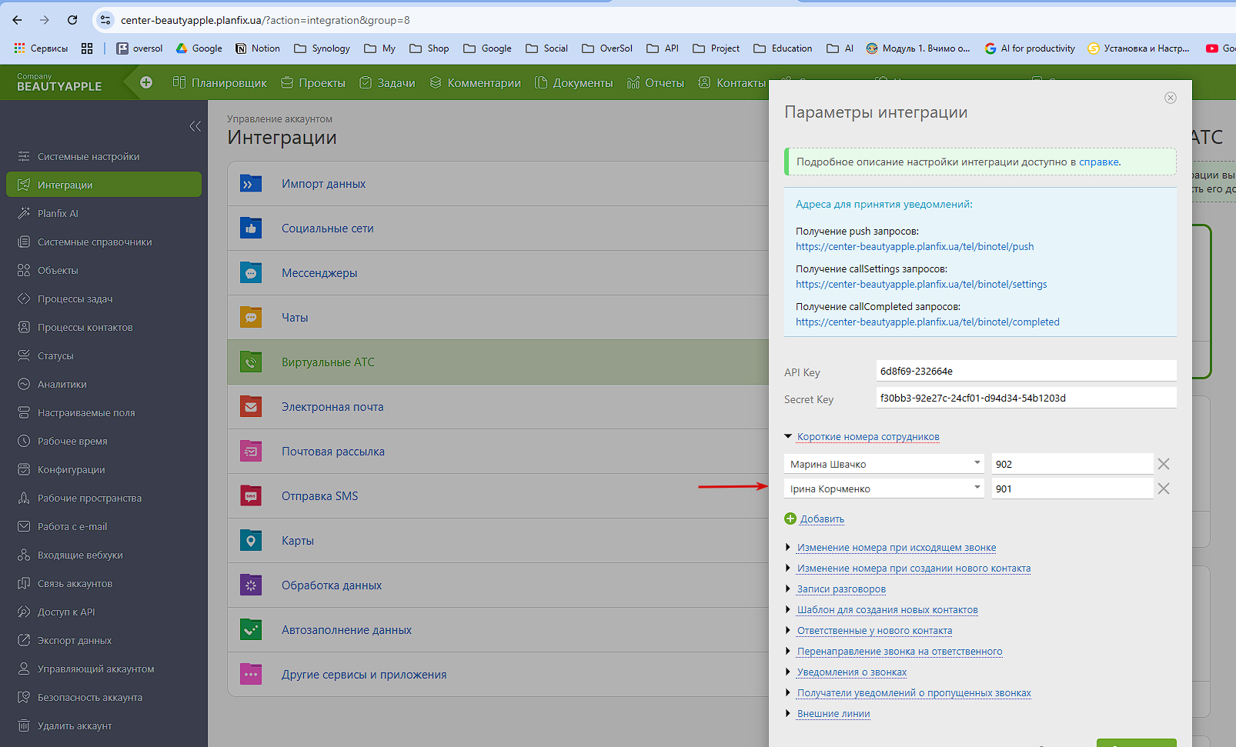Click the Messengers folder icon
This screenshot has width=1236, height=747.
(251, 273)
